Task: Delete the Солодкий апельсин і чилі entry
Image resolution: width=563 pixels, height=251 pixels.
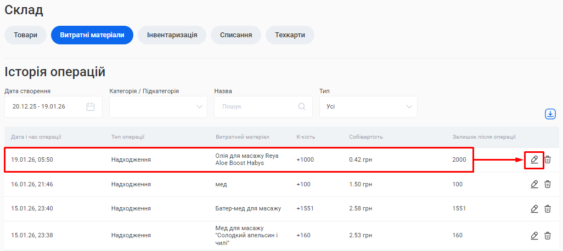Action: pos(547,235)
